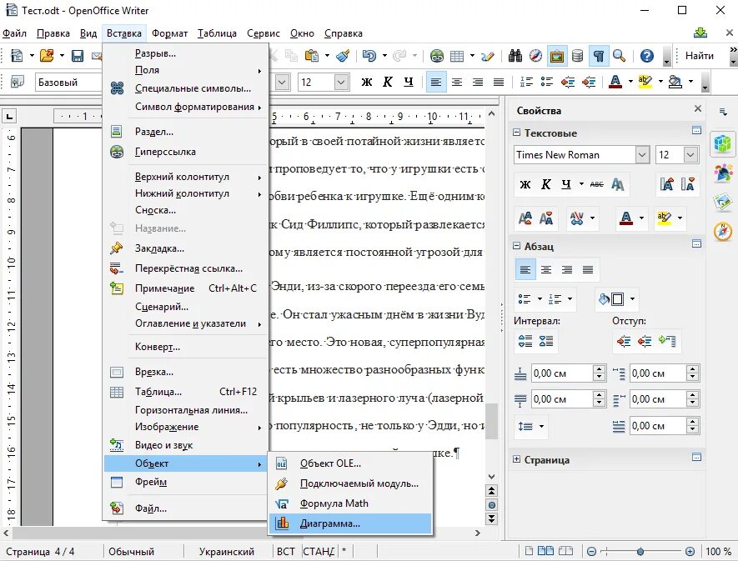Viewport: 738px width, 561px height.
Task: Click Обычный page style in status bar
Action: [131, 551]
